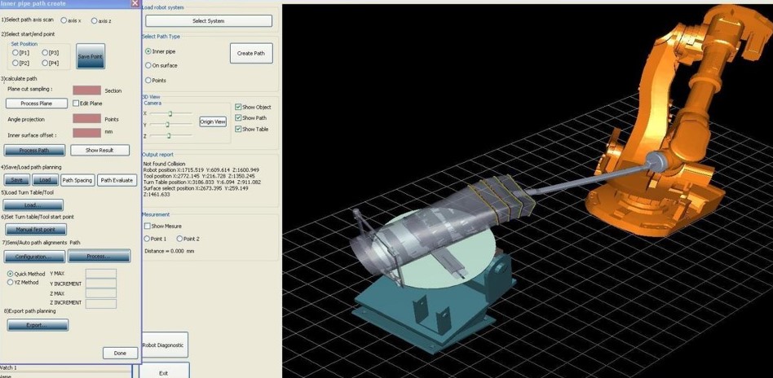
Task: Enable the Show Mesure checkbox
Action: click(148, 226)
